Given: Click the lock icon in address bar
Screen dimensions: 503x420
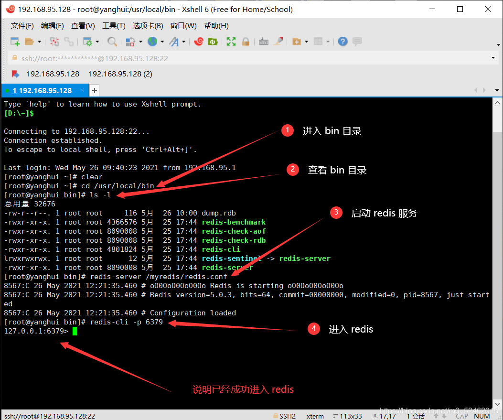Looking at the screenshot, I should click(14, 58).
